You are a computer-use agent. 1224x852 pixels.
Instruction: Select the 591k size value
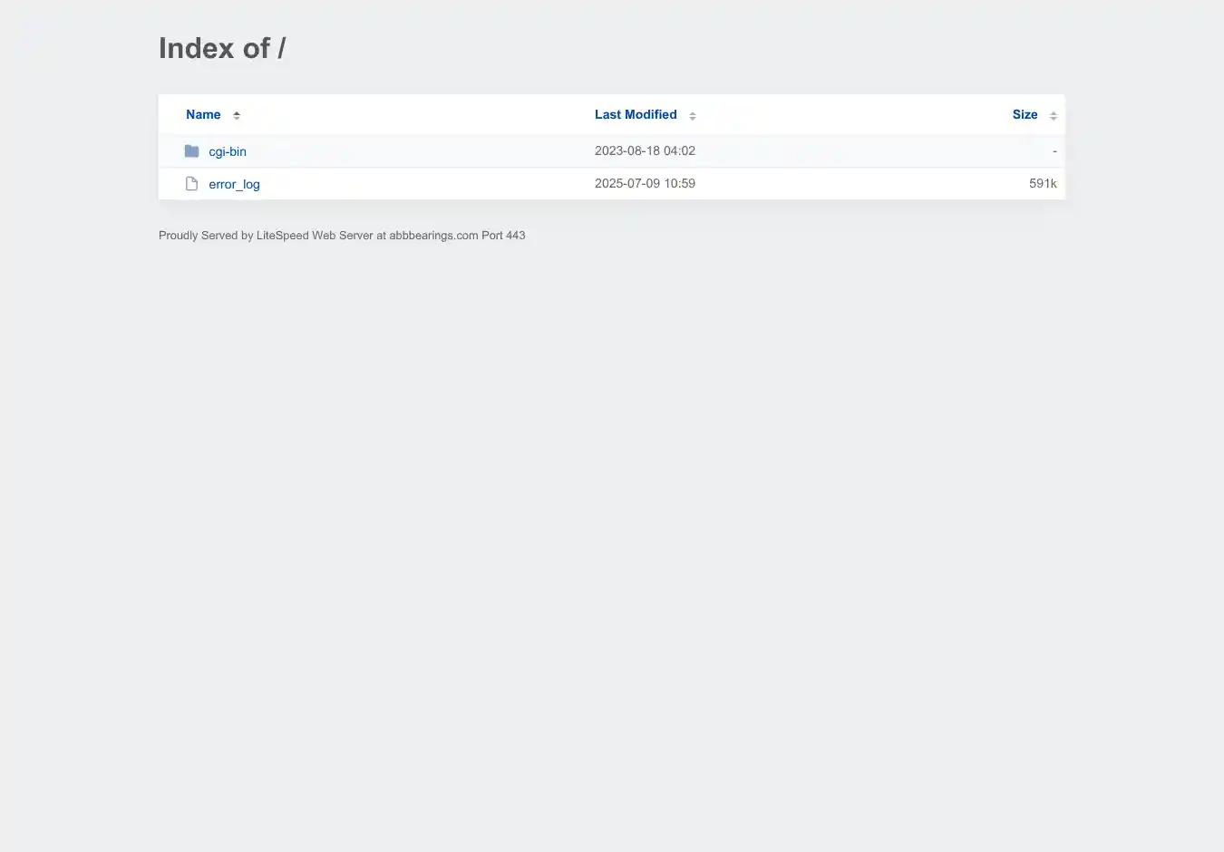[1043, 184]
